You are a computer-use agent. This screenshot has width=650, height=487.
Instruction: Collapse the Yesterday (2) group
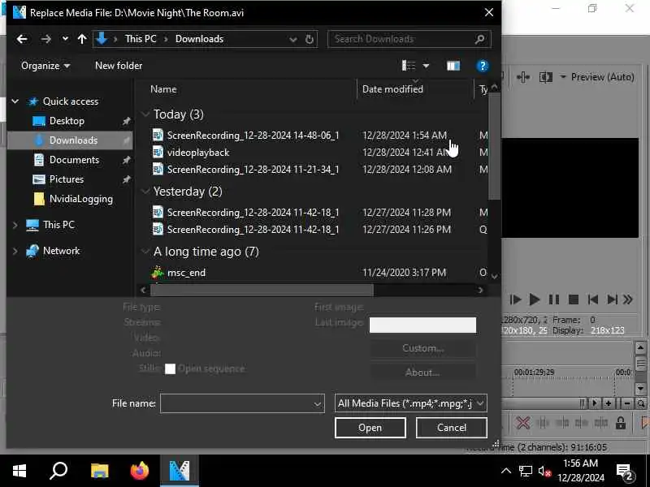(145, 192)
